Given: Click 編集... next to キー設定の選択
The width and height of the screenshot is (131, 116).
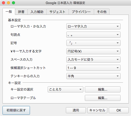Looking at the screenshot, I should click(103, 89).
